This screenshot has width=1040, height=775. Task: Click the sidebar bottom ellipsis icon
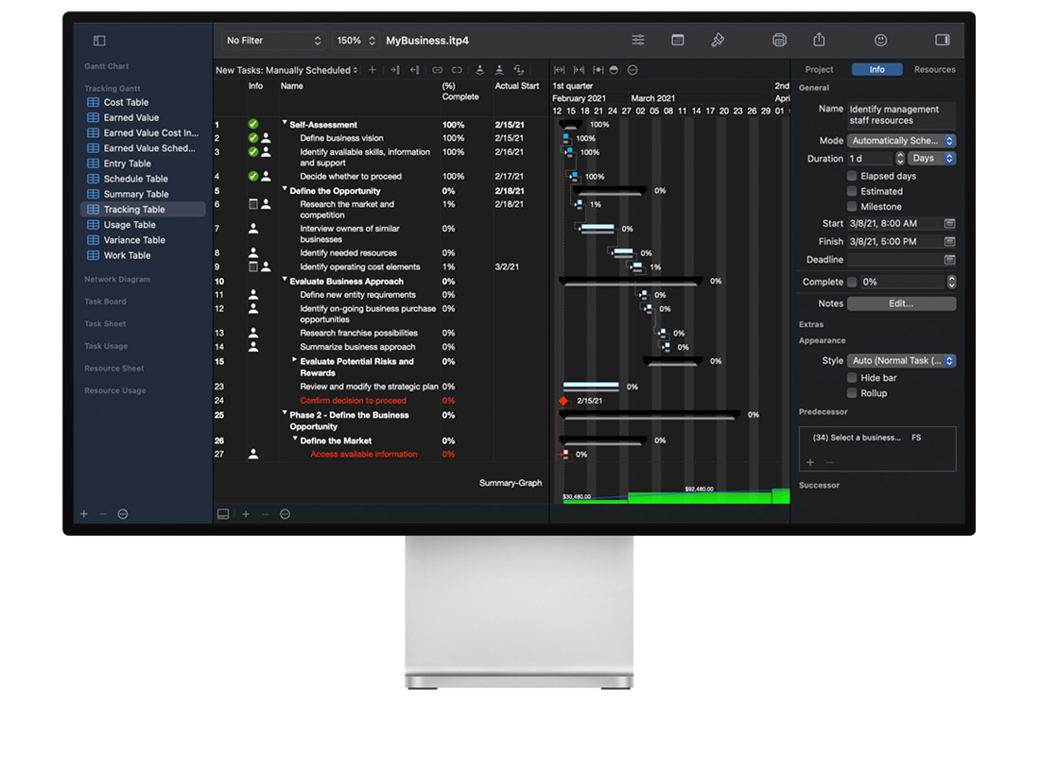tap(123, 514)
